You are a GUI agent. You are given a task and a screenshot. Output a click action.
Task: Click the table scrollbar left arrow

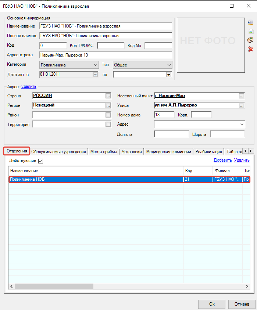tap(11, 286)
